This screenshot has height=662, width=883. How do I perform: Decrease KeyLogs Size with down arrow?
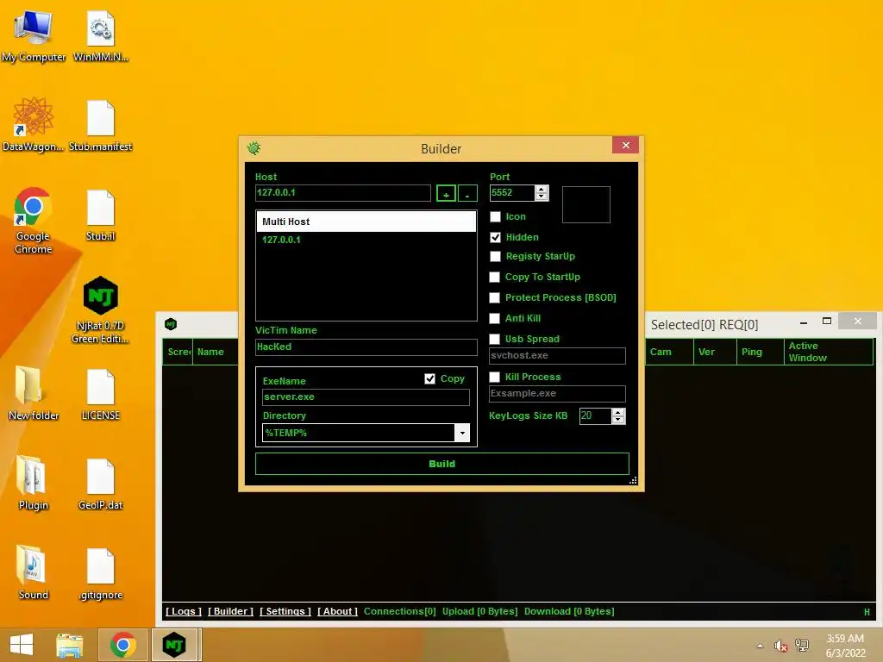point(618,420)
